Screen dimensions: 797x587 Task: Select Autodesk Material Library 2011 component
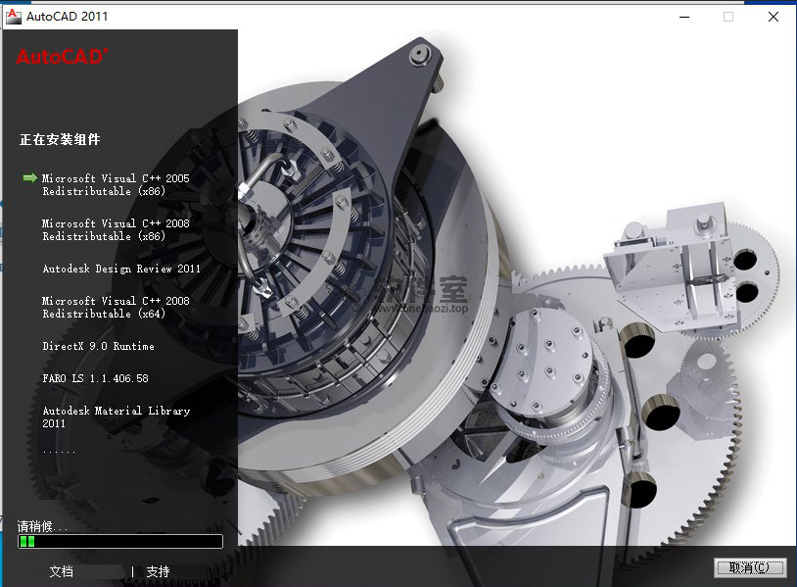pyautogui.click(x=116, y=417)
